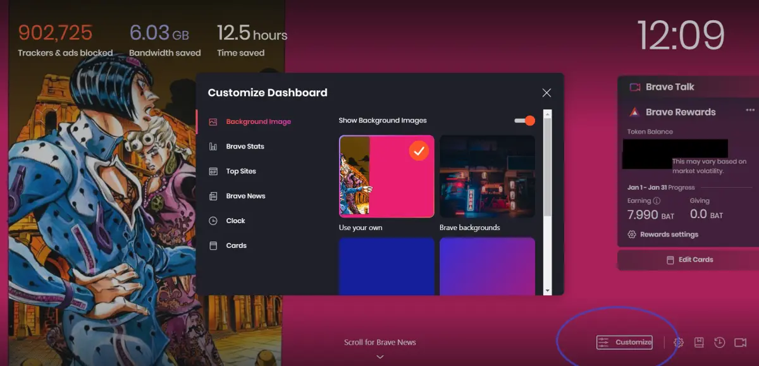The height and width of the screenshot is (366, 759).
Task: Open history clock icon in bottom bar
Action: (x=720, y=343)
